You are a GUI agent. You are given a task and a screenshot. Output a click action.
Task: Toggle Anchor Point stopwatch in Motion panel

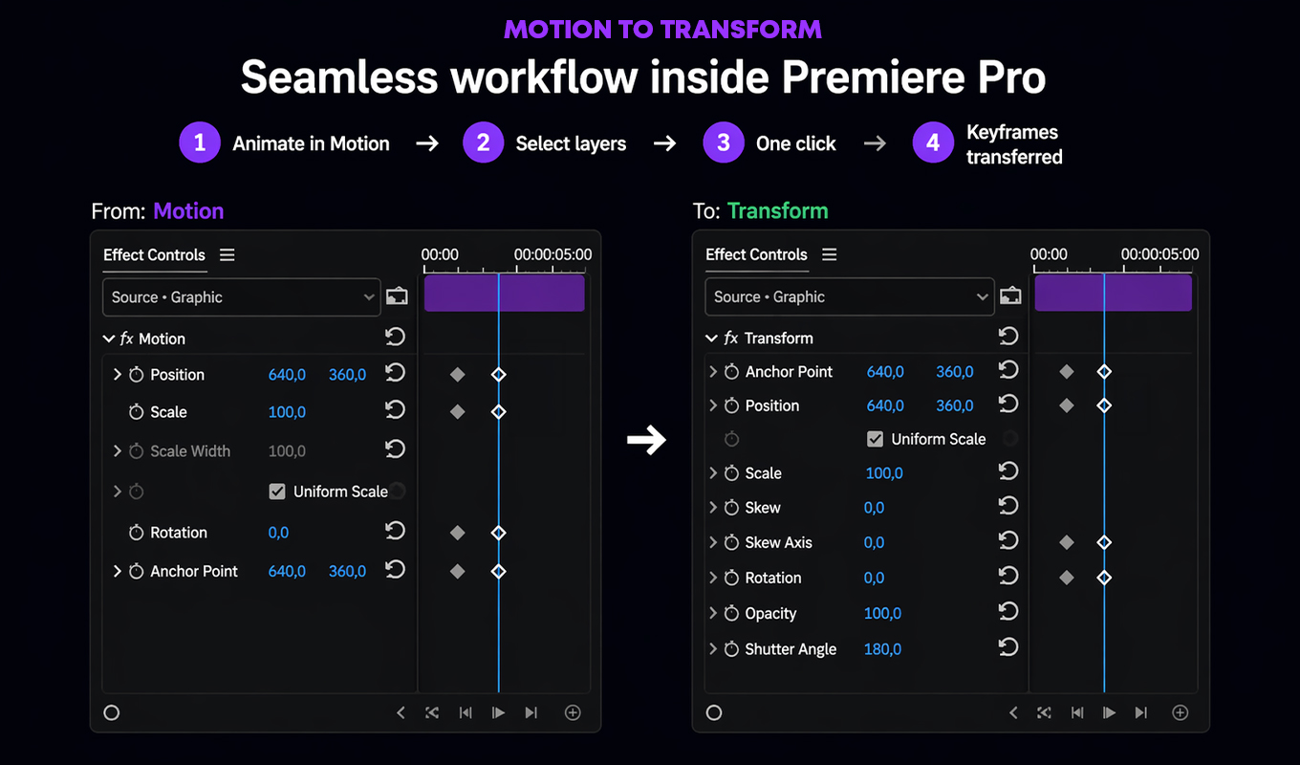pos(136,571)
